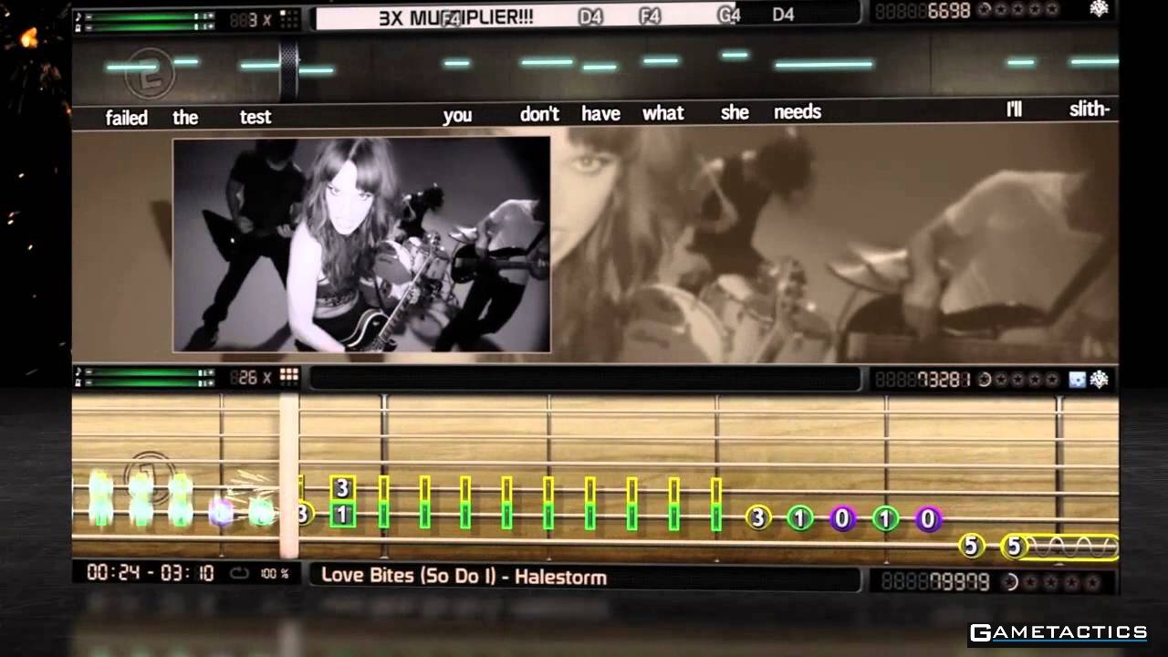Click the lyric word 'have'

point(600,114)
